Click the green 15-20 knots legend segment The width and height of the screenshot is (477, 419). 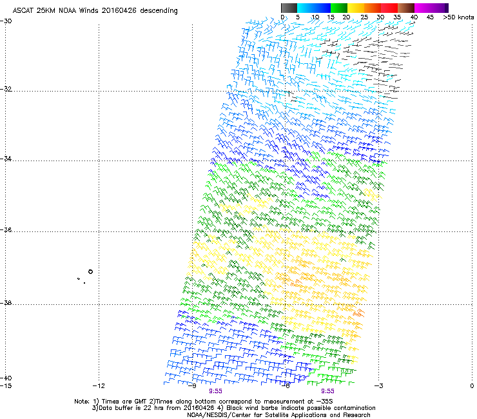click(x=339, y=8)
